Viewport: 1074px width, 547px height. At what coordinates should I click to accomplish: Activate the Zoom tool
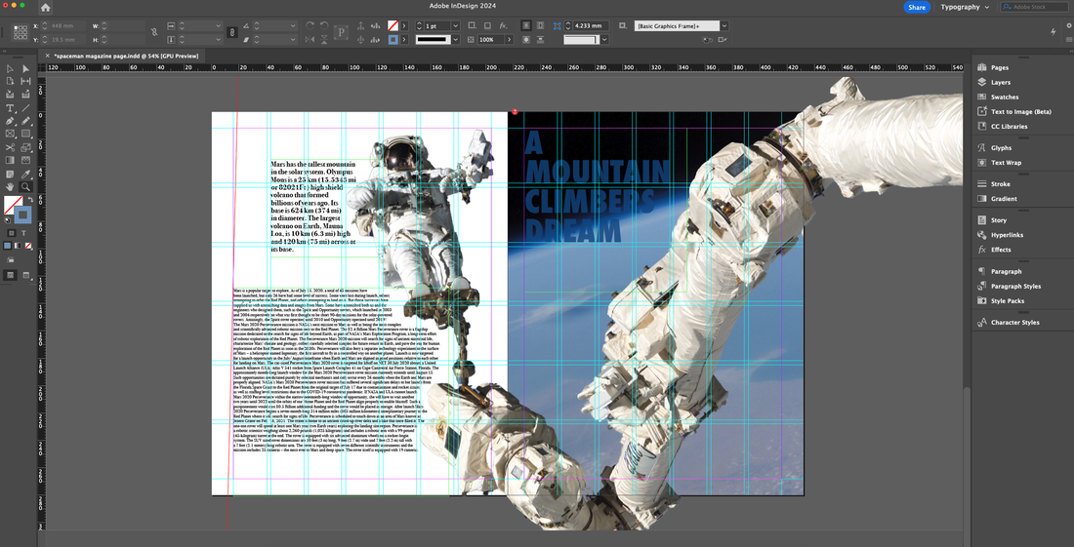[x=25, y=186]
